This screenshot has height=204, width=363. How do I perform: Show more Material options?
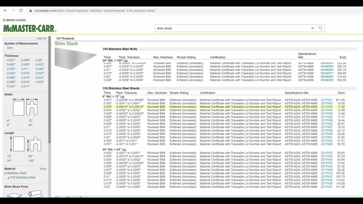pyautogui.click(x=43, y=169)
